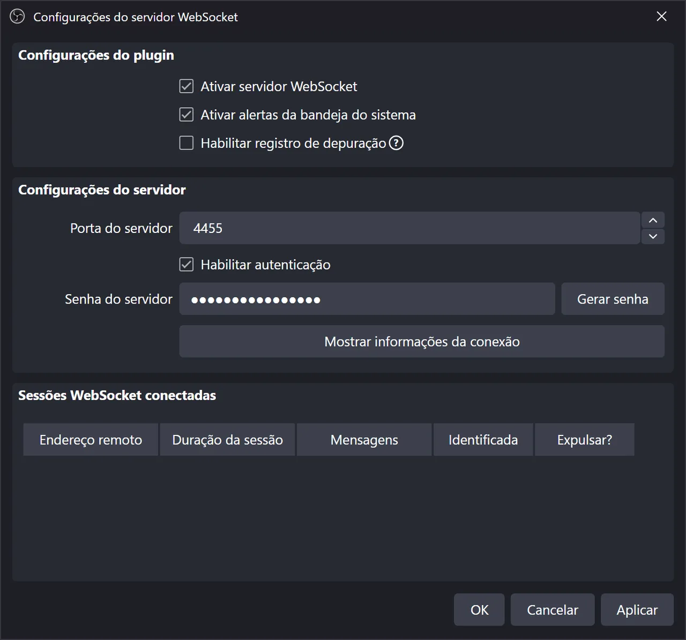Click the Senha do servidor label

(x=118, y=299)
